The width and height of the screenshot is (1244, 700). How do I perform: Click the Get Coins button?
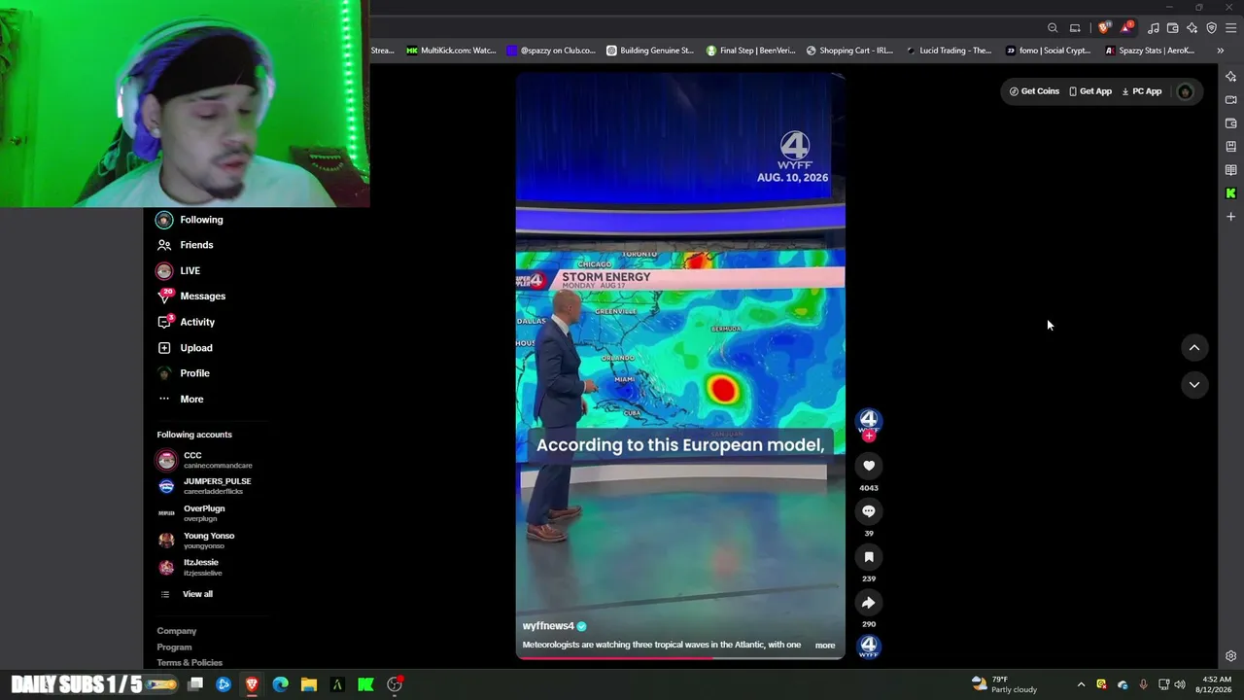coord(1034,91)
